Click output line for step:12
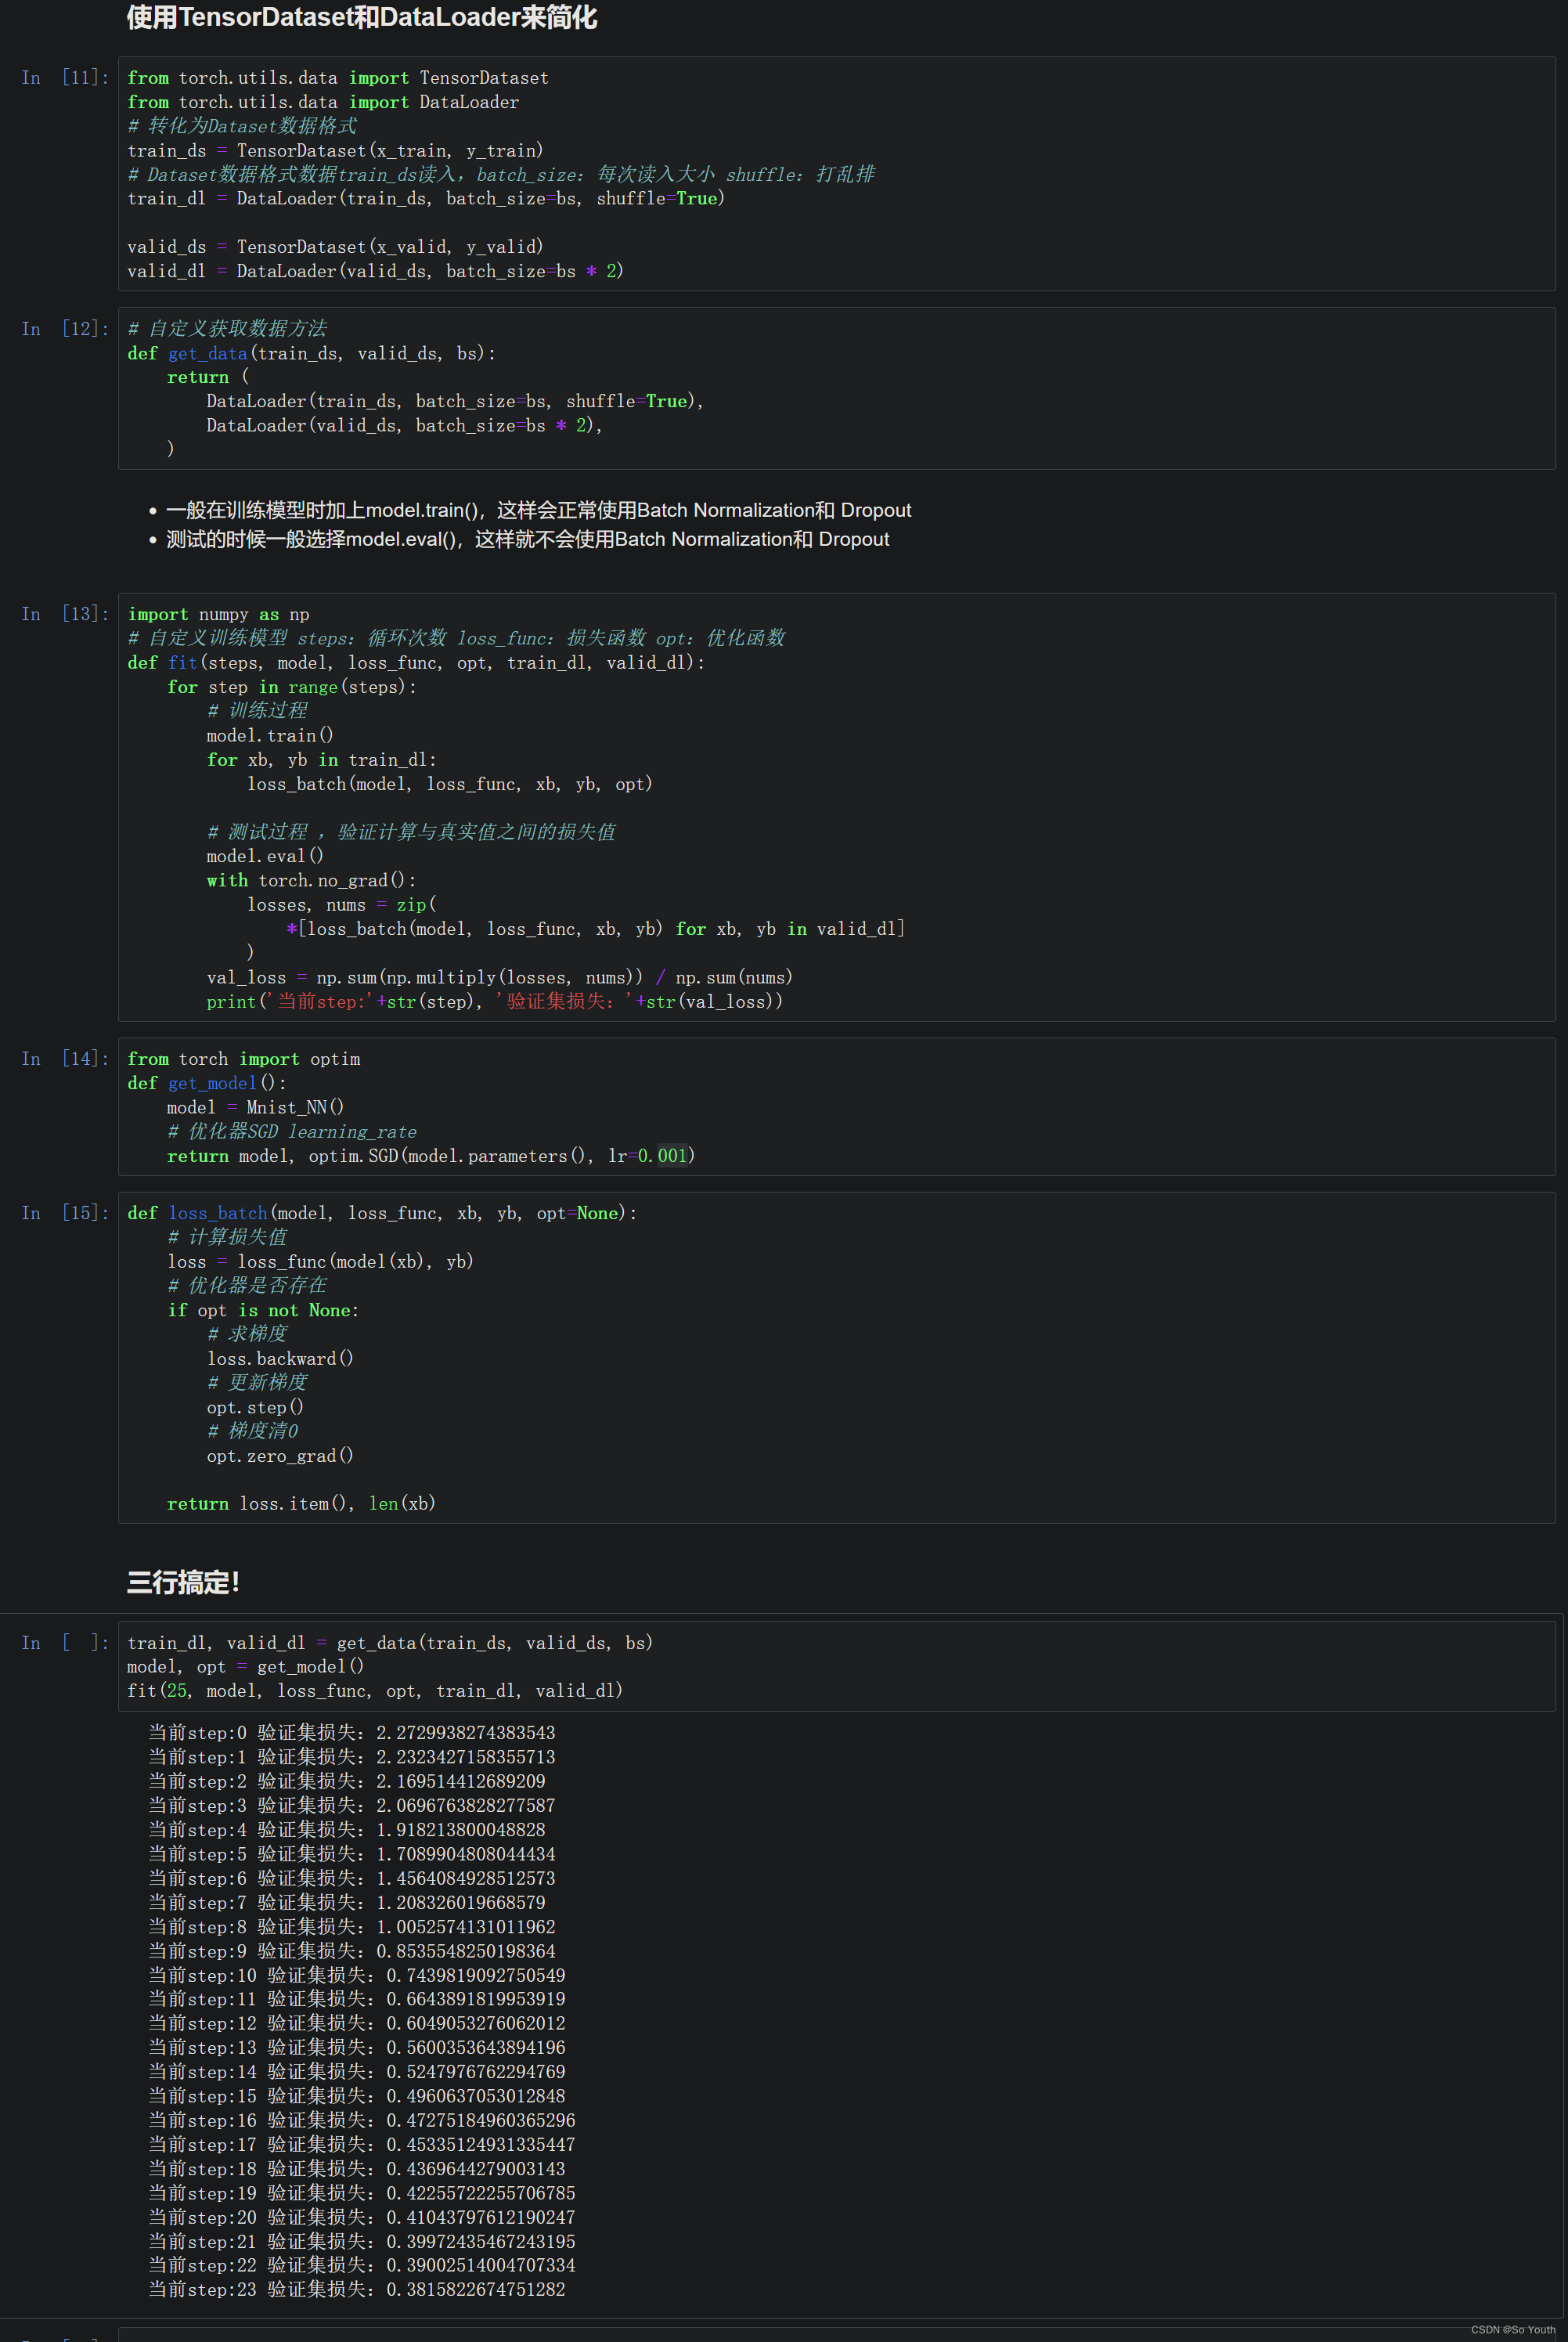 357,2023
